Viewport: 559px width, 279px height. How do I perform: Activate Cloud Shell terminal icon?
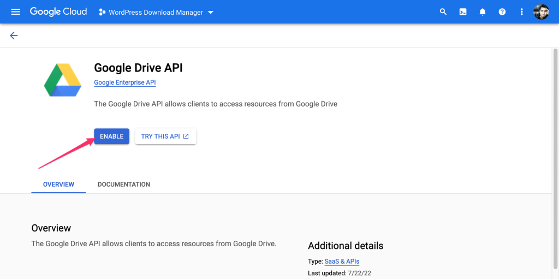(x=463, y=12)
